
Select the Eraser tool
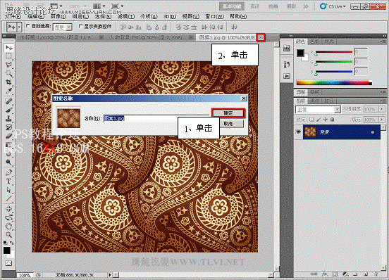[x=9, y=136]
